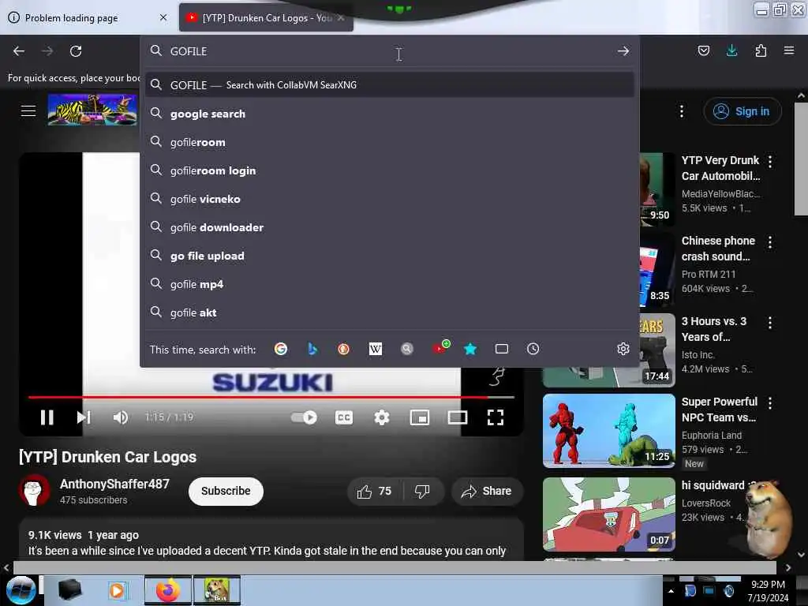This screenshot has width=808, height=606.
Task: Search bookmarks using star icon
Action: coord(470,349)
